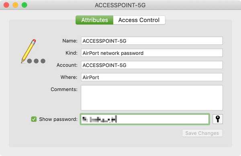
Task: Uncheck the Show password checkbox
Action: 34,119
